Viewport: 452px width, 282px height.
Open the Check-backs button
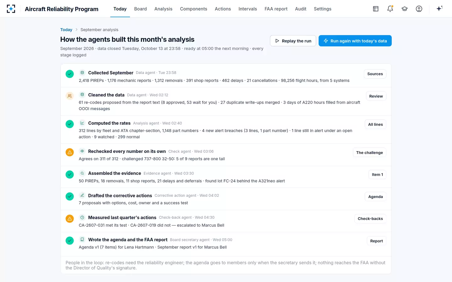[x=370, y=219]
